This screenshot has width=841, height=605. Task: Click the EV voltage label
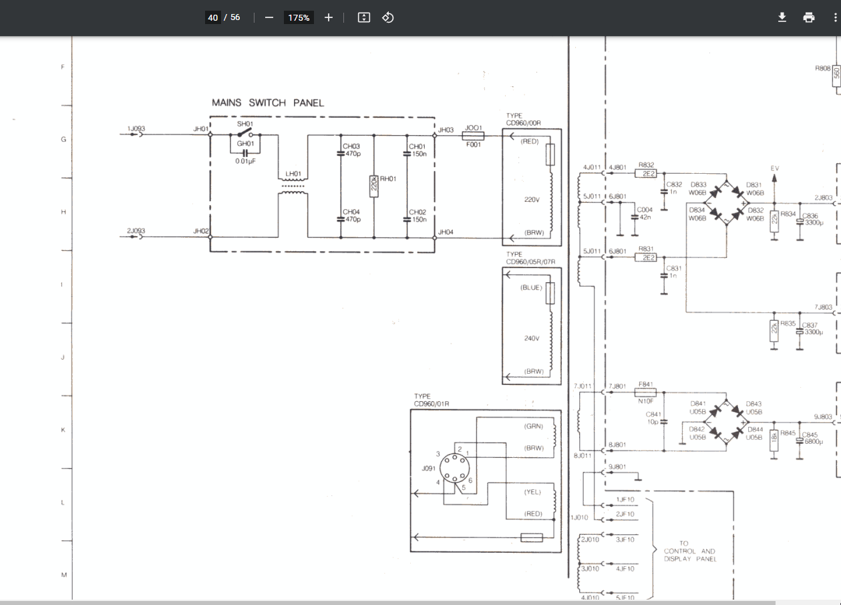pos(775,168)
